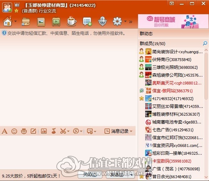Screen dimensions: 209x181
Task: Open the 9.25大放价 promo link
Action: (x=31, y=176)
